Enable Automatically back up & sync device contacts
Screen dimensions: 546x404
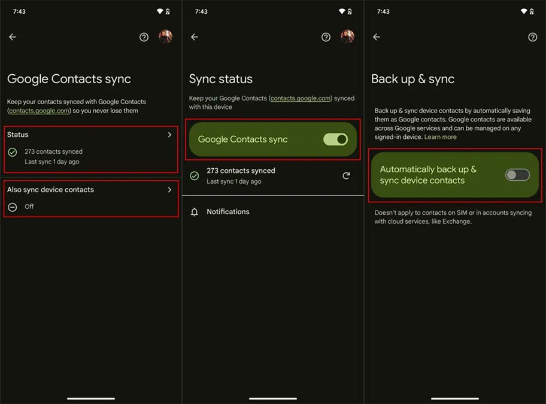(517, 175)
